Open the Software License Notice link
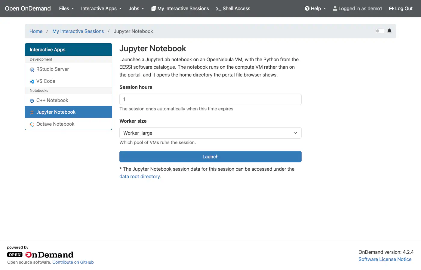This screenshot has height=270, width=421. point(385,259)
